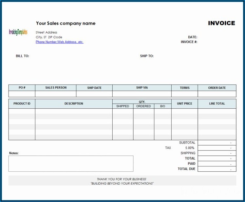Select the company name heading
This screenshot has height=202, width=245.
[x=66, y=23]
